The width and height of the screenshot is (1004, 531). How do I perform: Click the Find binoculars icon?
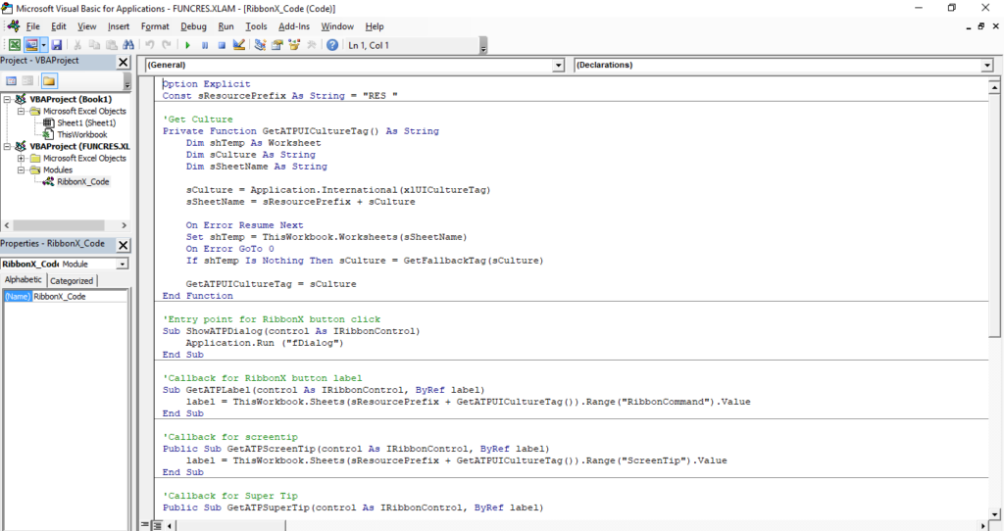pyautogui.click(x=127, y=45)
